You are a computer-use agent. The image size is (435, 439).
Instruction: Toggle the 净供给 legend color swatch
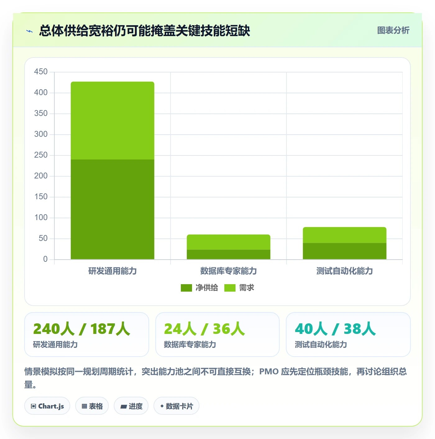186,288
